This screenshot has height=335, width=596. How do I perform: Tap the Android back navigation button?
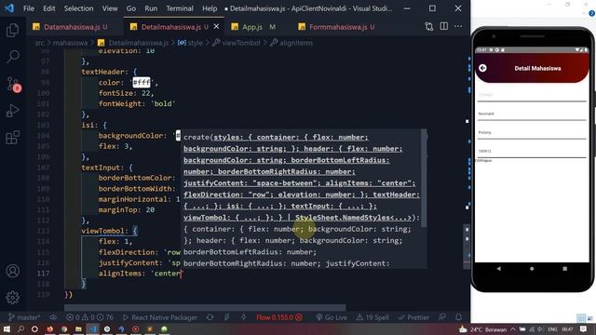499,269
